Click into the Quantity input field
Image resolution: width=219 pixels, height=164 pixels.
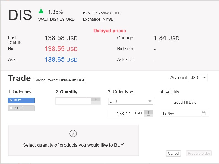(x=73, y=101)
